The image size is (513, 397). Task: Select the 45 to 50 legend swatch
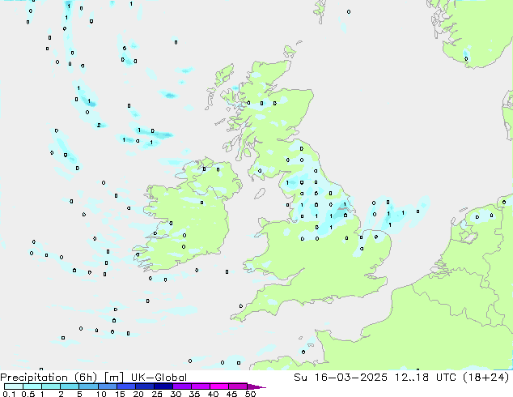238,386
